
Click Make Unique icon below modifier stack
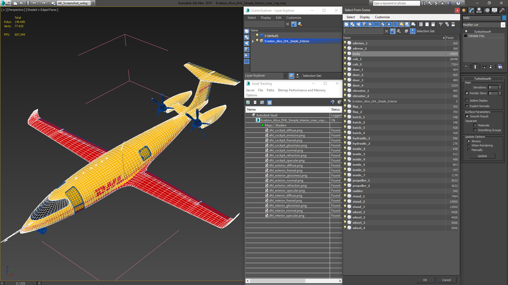[x=484, y=67]
